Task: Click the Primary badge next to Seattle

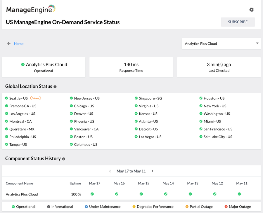Action: pos(36,98)
